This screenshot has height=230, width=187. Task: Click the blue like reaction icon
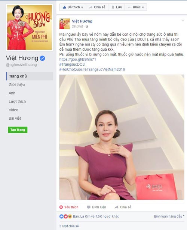pos(61,216)
